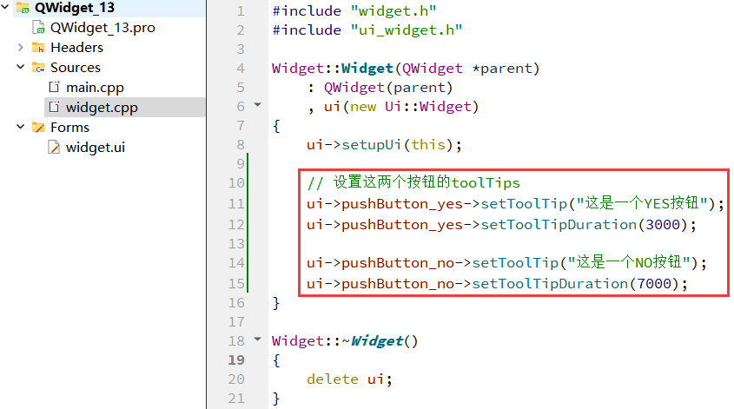
Task: Click line number 1 in the gutter
Action: [241, 10]
